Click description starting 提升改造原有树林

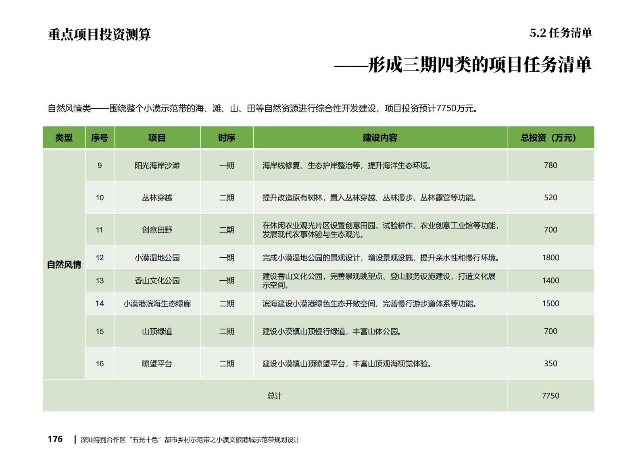click(x=370, y=198)
